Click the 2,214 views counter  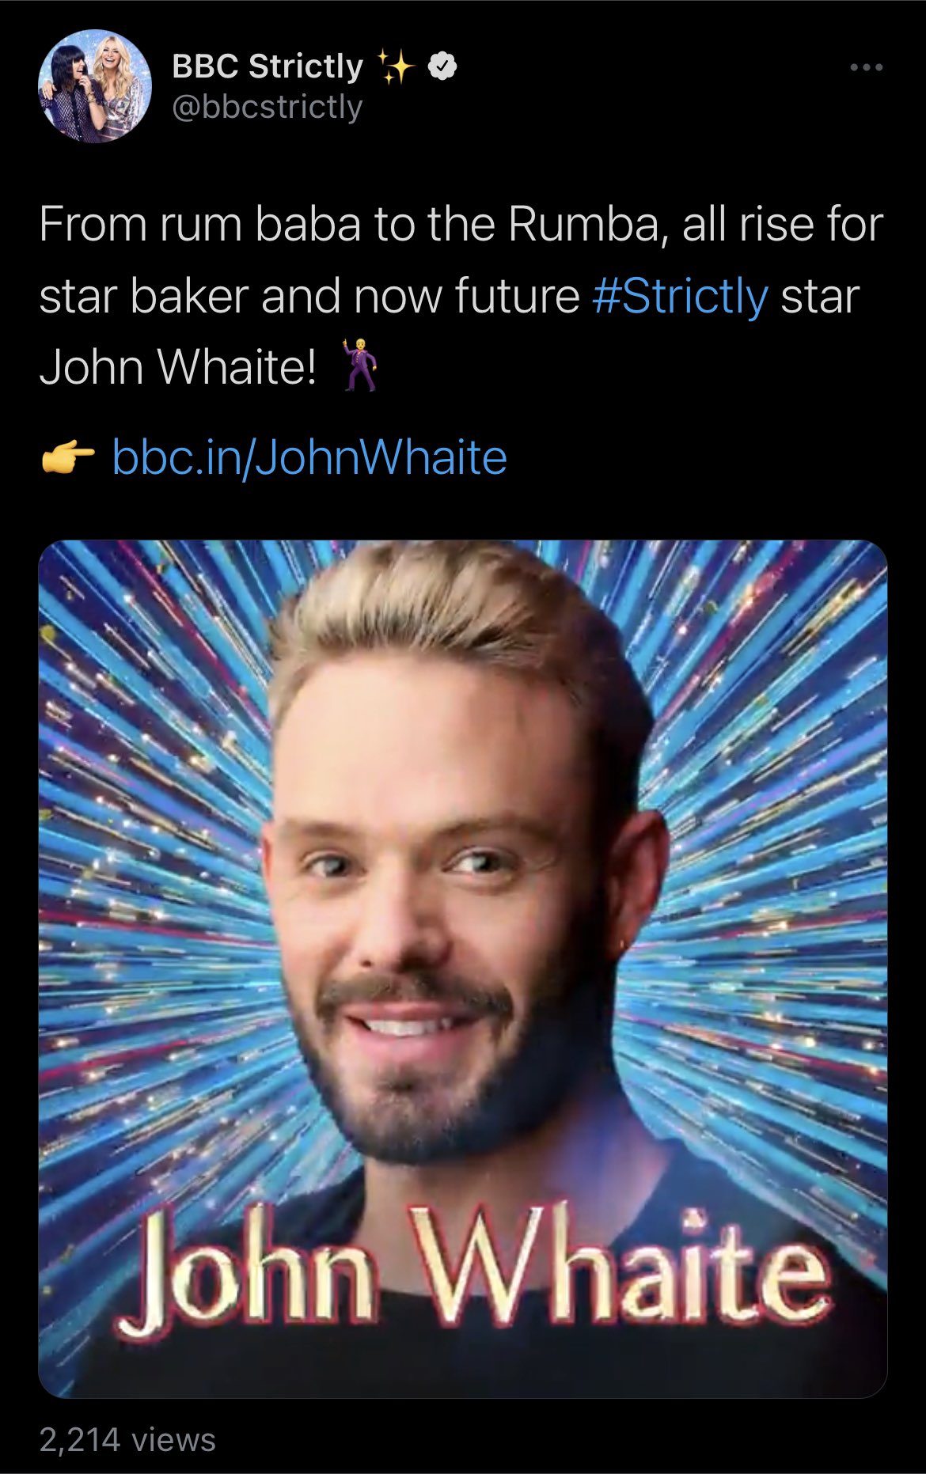[127, 1440]
